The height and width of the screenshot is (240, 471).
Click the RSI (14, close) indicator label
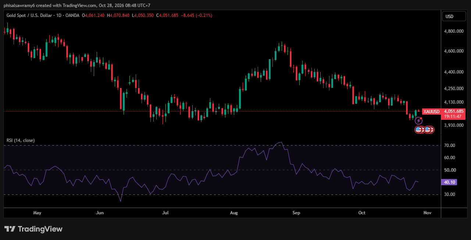(21, 140)
